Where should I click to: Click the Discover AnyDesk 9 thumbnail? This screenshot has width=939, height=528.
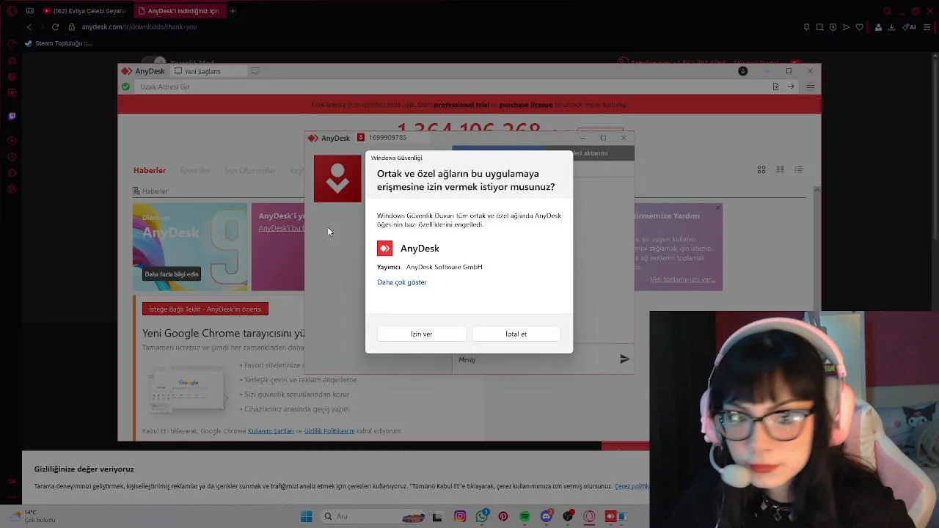point(190,246)
